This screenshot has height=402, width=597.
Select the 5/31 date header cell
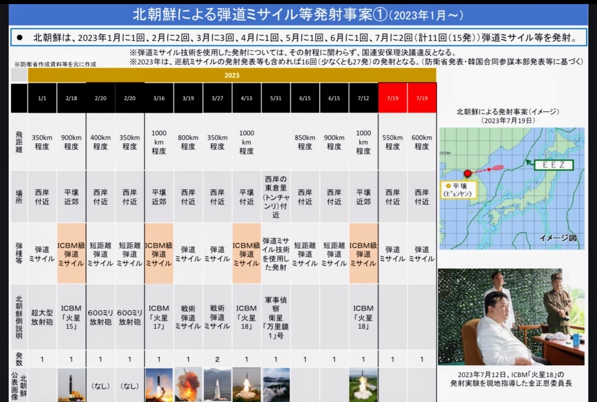(276, 98)
